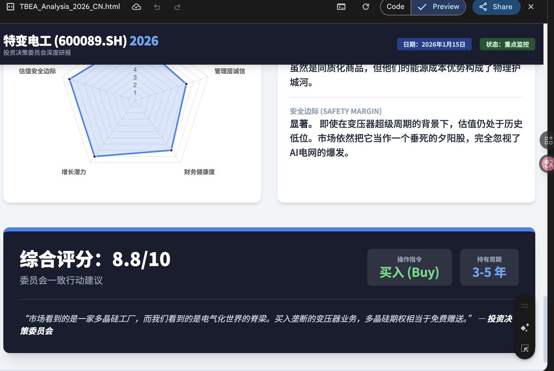
Task: Open the console panel icon
Action: 341,7
